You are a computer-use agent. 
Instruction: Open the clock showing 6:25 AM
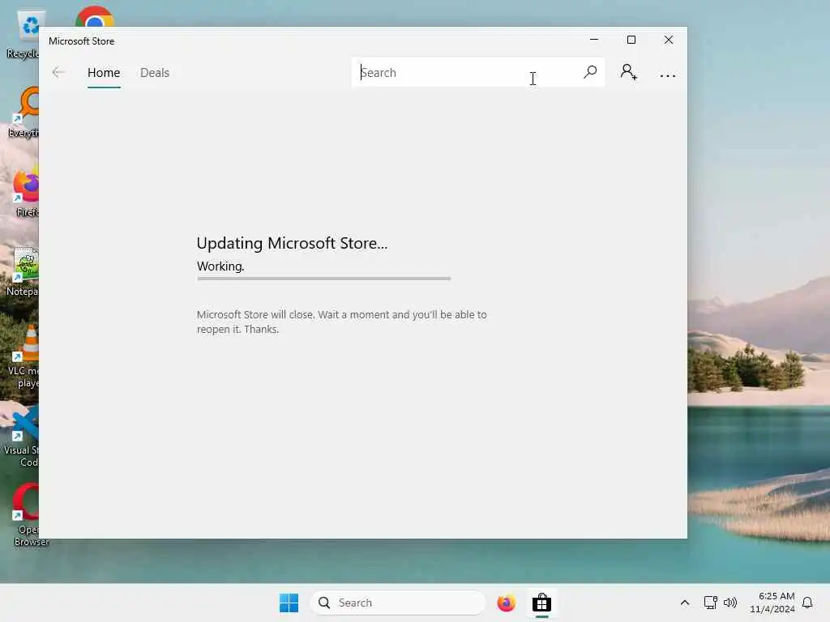(772, 603)
